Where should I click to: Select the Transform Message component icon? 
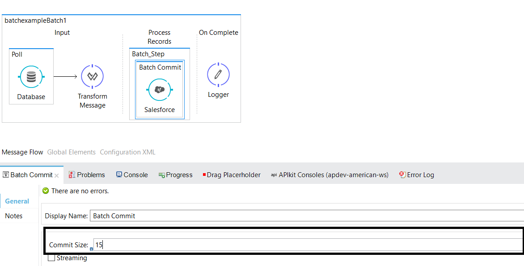pyautogui.click(x=92, y=76)
